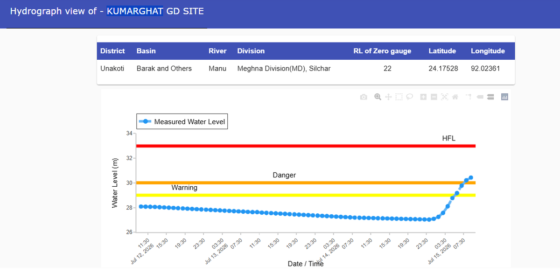Click the Jul 12, 2026 date label
This screenshot has height=274, width=560.
[x=142, y=255]
